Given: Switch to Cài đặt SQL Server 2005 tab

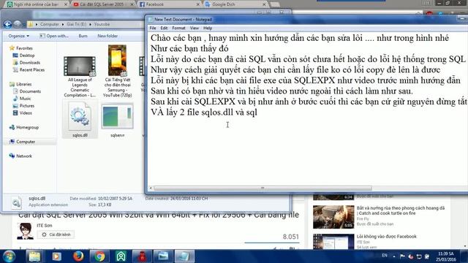Looking at the screenshot, I should pyautogui.click(x=103, y=4).
